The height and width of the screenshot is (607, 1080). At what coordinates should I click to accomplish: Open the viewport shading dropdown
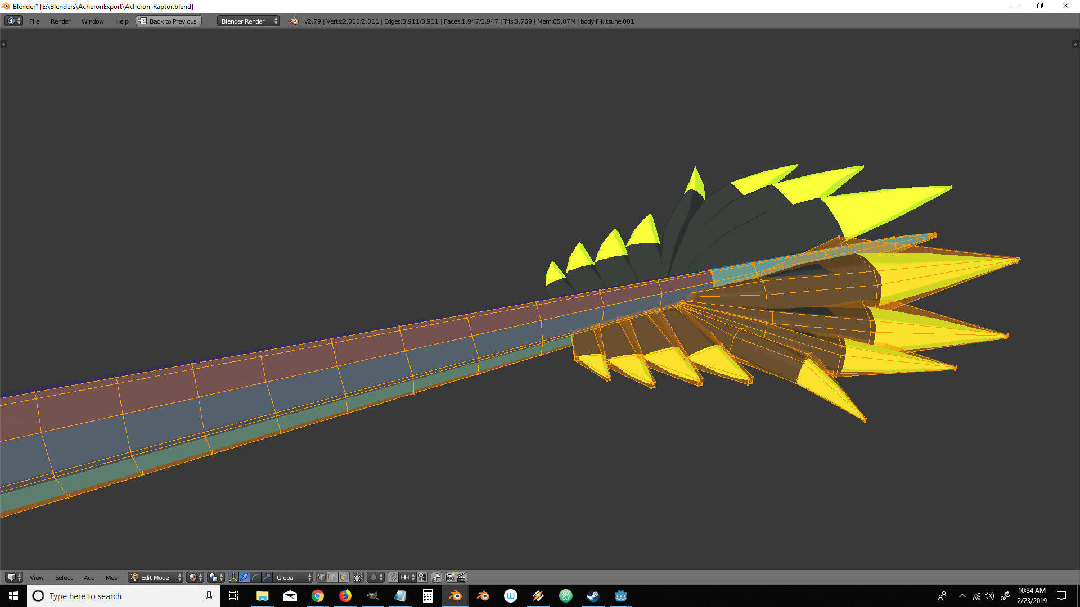(x=195, y=577)
